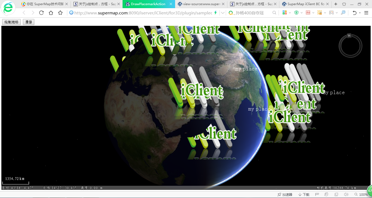Switch to 你在 SuperMap技术问答 tab
This screenshot has width=372, height=198.
click(x=45, y=4)
